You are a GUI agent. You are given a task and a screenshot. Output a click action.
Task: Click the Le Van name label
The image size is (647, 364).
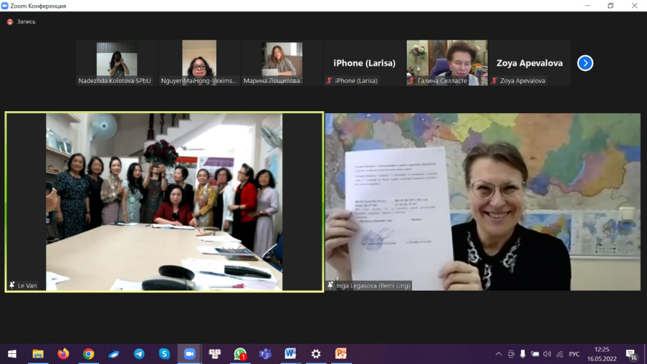[27, 286]
